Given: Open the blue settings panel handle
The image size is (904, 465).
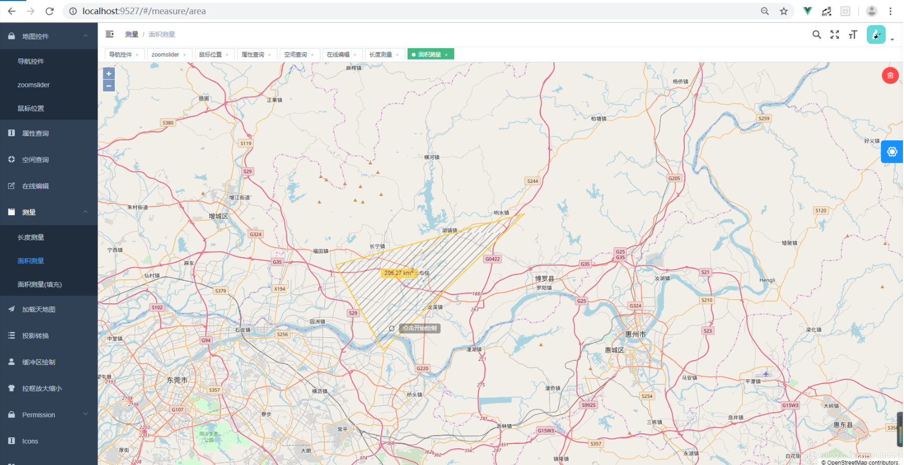Looking at the screenshot, I should click(892, 152).
